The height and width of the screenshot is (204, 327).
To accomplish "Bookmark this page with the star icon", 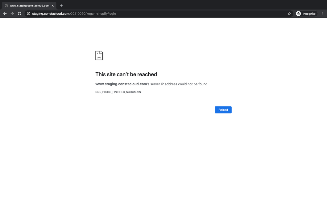I will (289, 14).
